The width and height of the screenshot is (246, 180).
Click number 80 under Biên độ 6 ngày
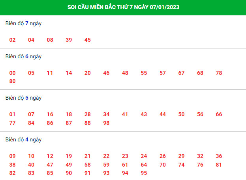click(x=12, y=81)
